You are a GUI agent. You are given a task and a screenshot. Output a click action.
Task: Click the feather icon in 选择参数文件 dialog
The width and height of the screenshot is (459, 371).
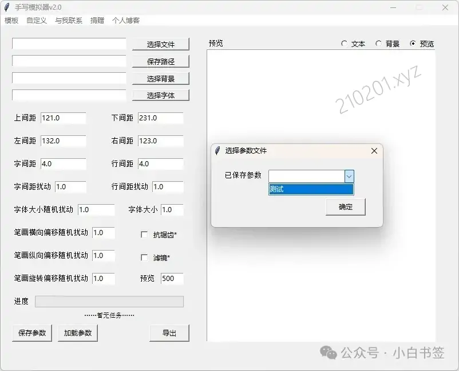(x=217, y=151)
